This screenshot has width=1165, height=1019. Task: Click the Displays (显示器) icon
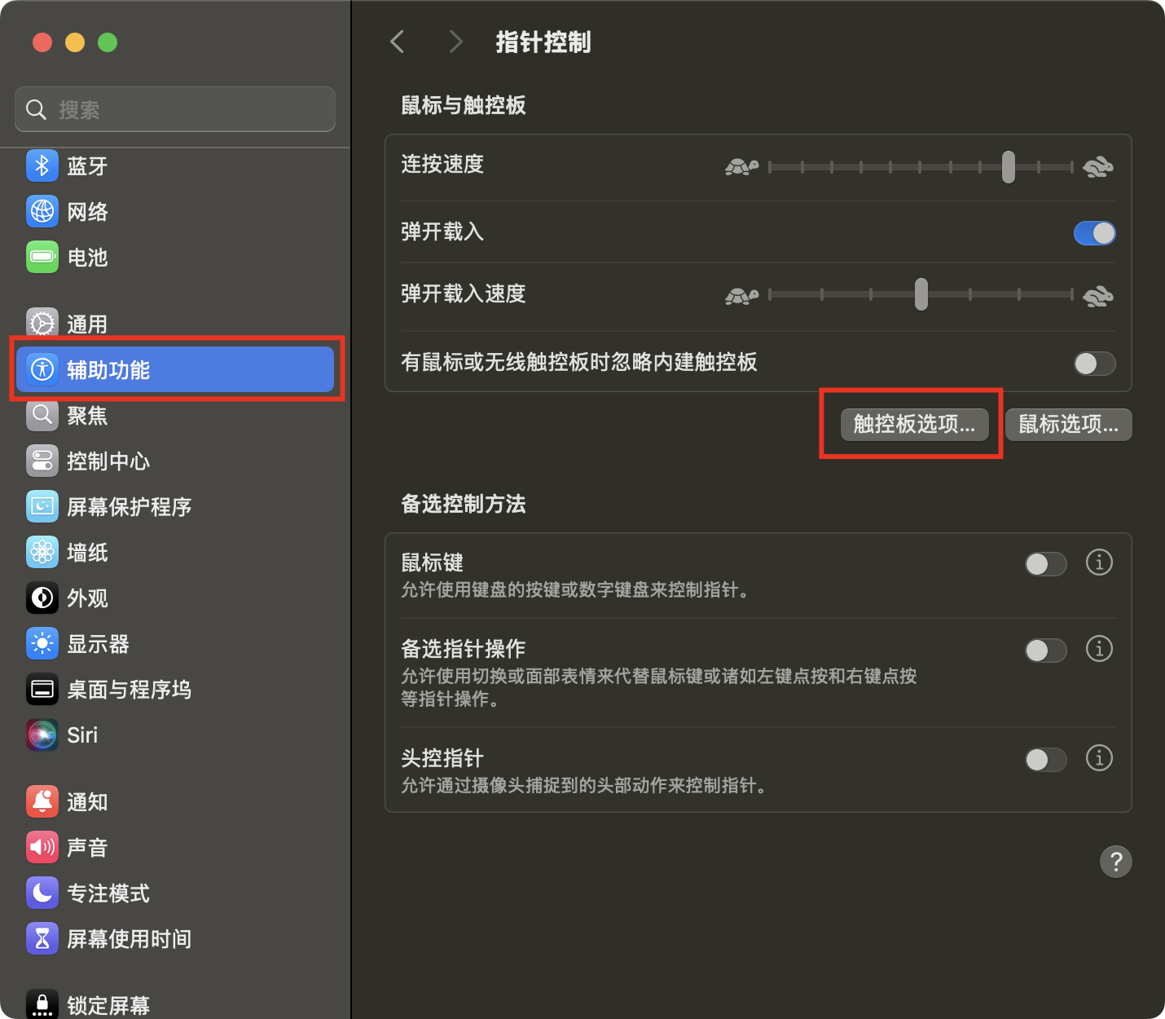point(42,644)
